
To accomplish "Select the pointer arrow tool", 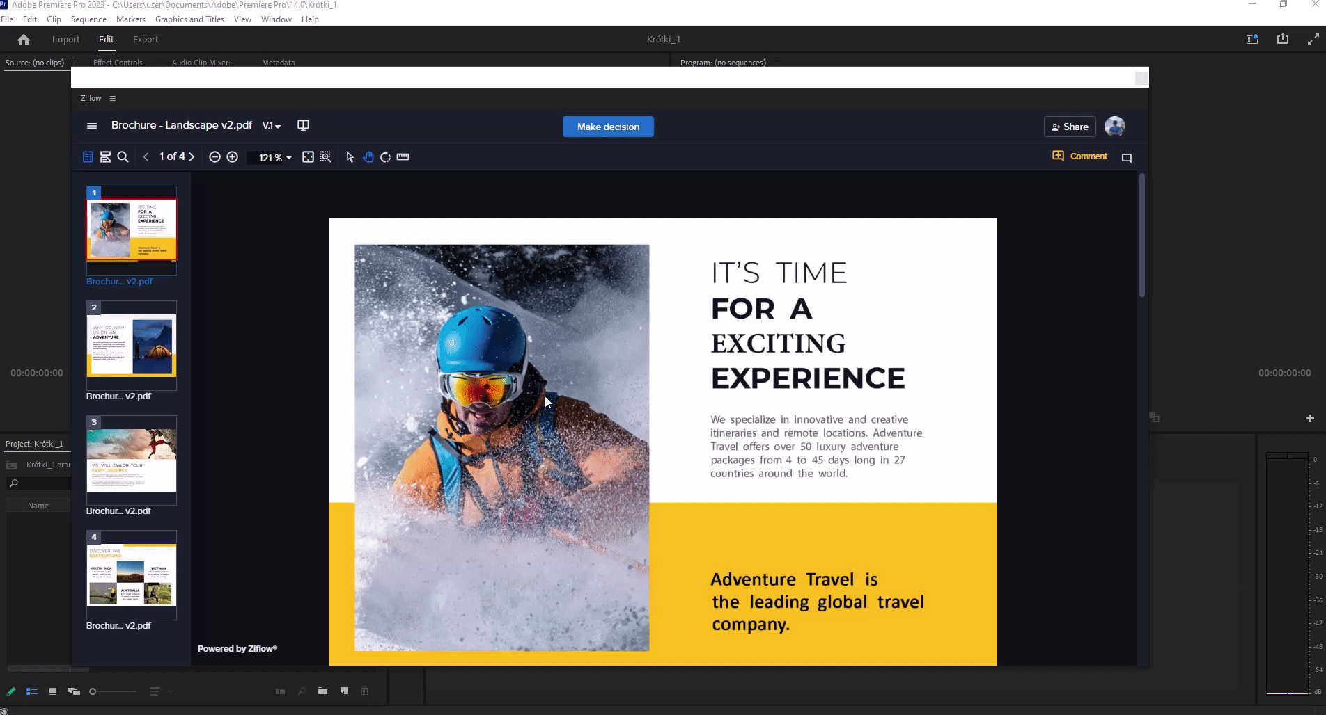I will pos(350,157).
